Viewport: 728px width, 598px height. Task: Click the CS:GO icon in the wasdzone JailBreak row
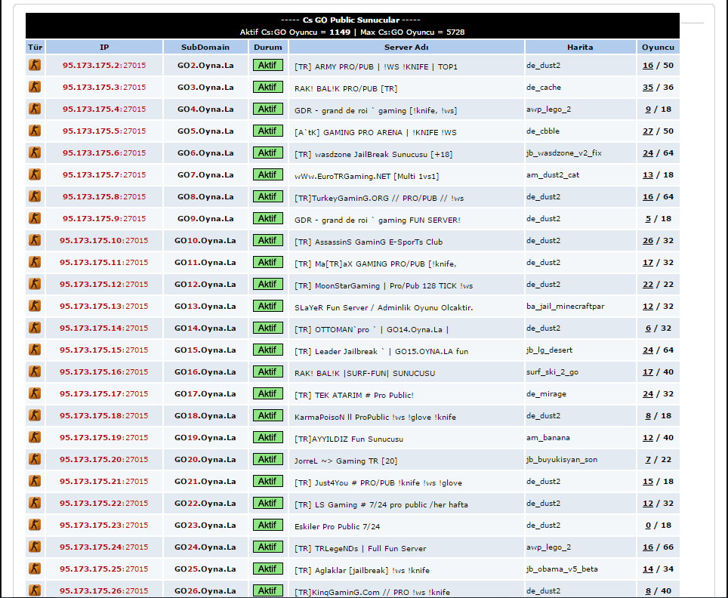point(35,153)
